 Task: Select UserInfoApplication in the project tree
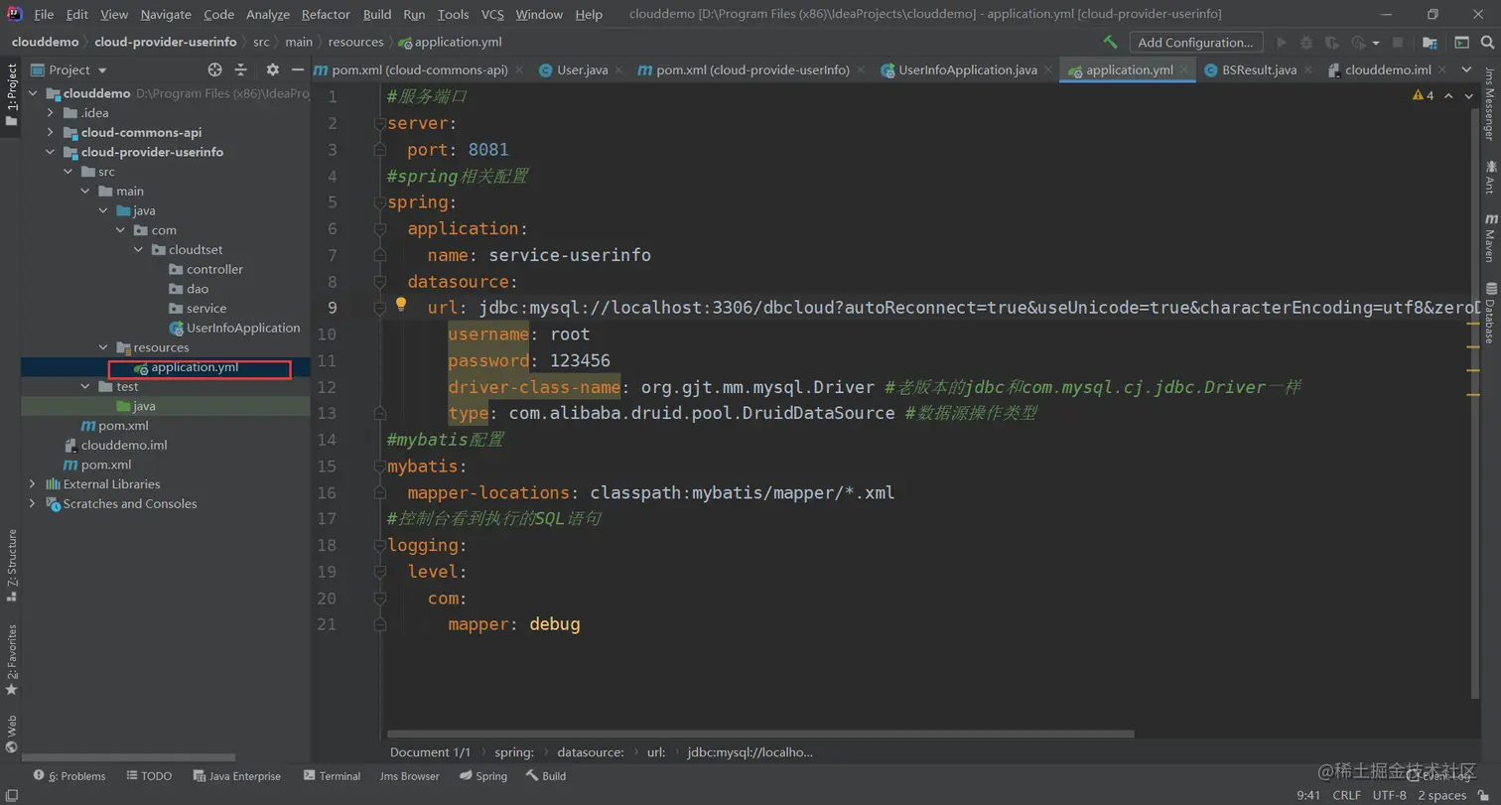coord(234,328)
